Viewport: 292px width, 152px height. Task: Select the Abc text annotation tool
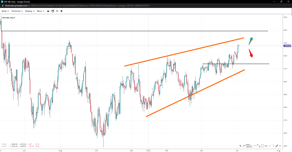(x=266, y=146)
